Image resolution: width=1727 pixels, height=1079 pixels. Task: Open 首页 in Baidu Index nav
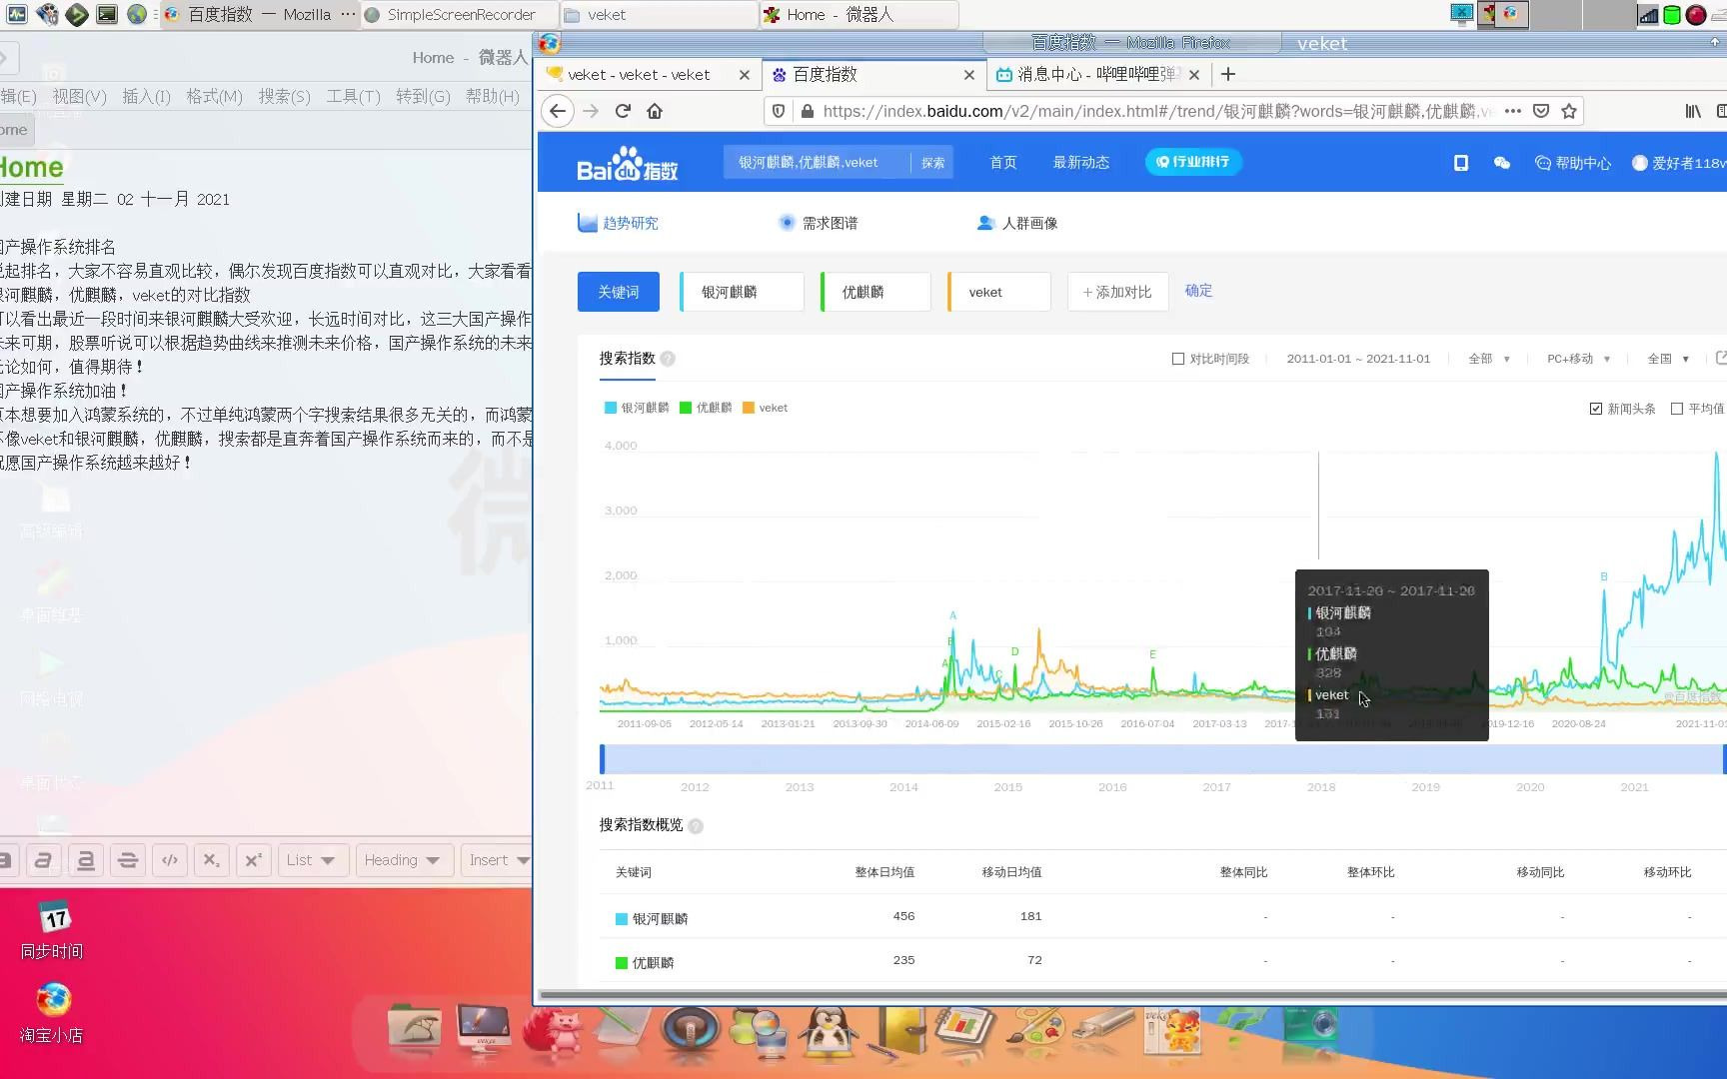(x=1002, y=163)
